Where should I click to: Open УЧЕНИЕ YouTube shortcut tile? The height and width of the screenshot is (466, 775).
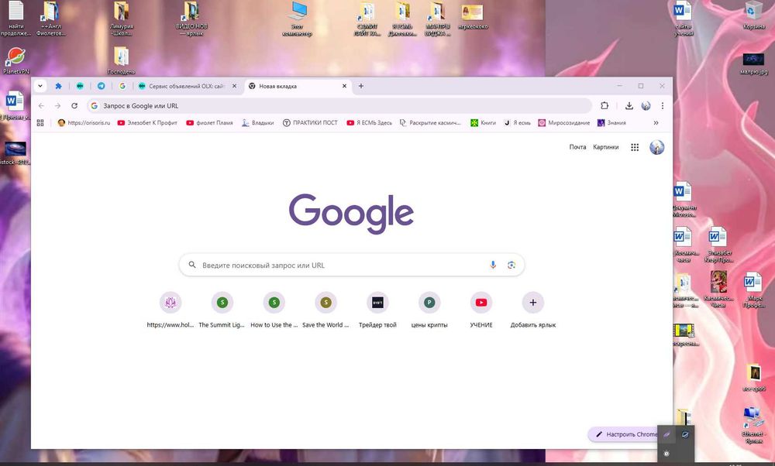coord(481,310)
